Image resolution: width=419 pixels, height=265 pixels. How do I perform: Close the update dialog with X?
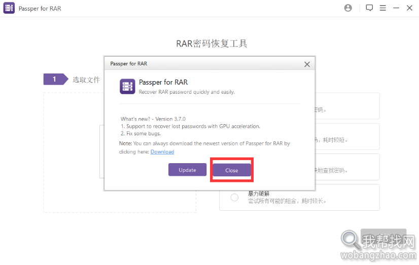pyautogui.click(x=307, y=64)
